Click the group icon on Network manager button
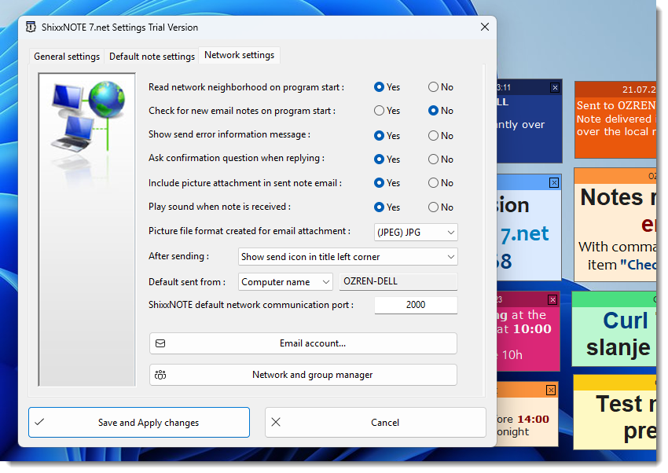The image size is (668, 473). tap(160, 375)
